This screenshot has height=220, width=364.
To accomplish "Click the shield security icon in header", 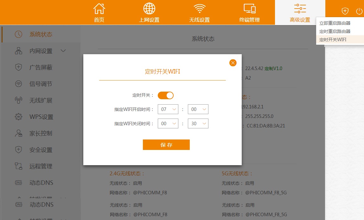I will click(x=345, y=11).
